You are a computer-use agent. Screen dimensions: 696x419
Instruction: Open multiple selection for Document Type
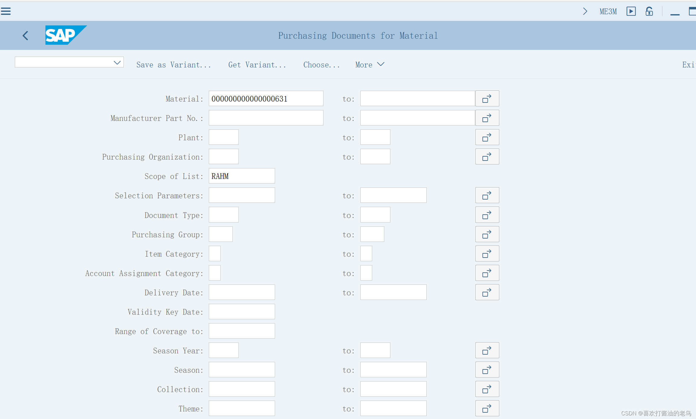point(487,215)
